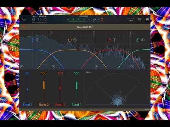The height and width of the screenshot is (127, 170).
Task: Select the crossover handle between Band 3 and 4
Action: [130, 33]
